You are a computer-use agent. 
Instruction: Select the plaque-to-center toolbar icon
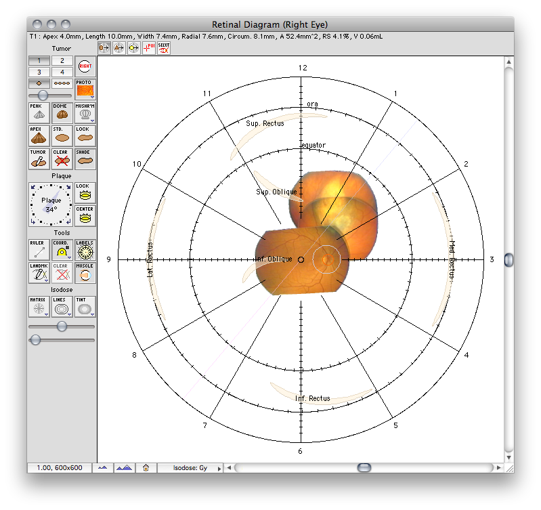tap(104, 48)
